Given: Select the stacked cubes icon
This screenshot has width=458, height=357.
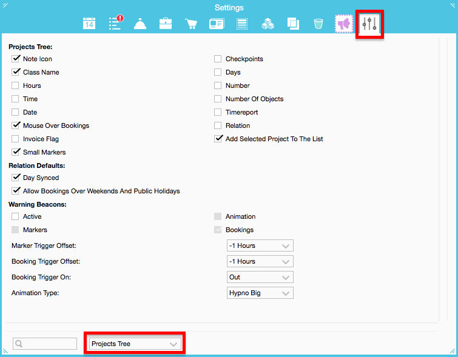Looking at the screenshot, I should [x=268, y=24].
